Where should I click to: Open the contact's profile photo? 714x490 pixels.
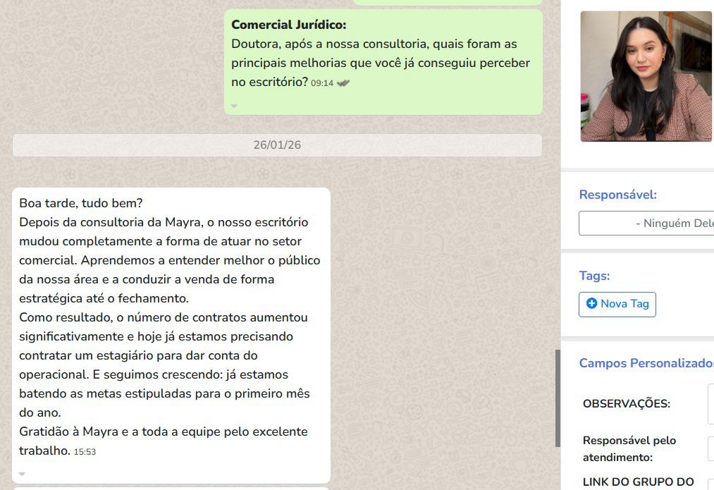(647, 76)
